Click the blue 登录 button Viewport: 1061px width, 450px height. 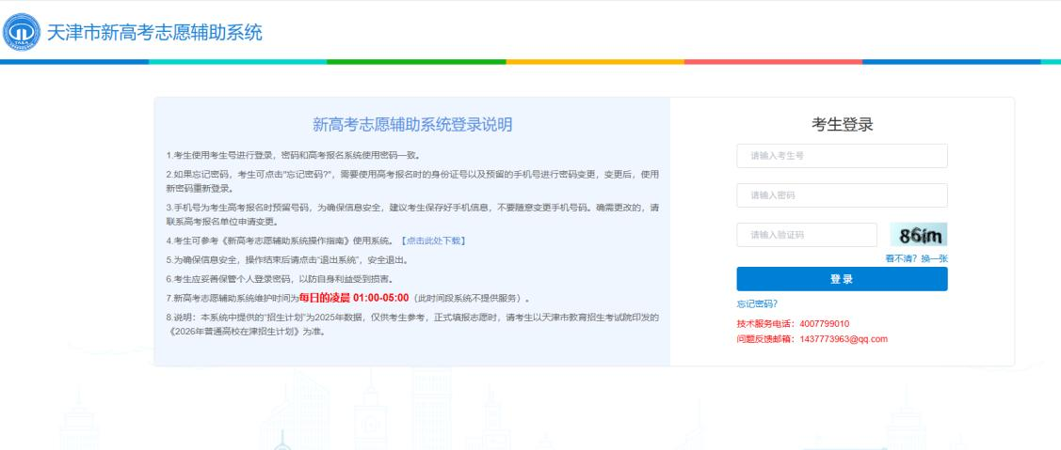(842, 279)
